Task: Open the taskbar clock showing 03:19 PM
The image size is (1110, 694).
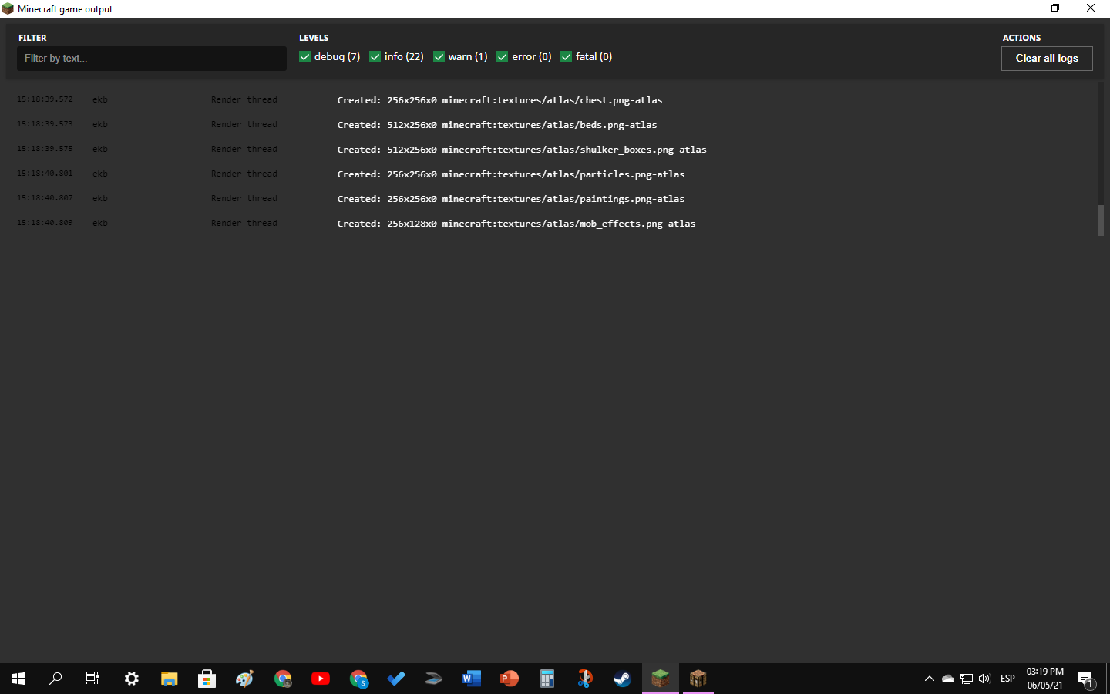Action: (1045, 679)
